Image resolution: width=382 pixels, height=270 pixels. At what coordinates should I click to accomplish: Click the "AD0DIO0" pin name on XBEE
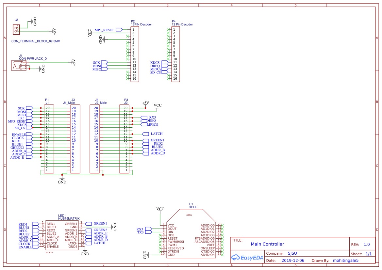coord(208,226)
